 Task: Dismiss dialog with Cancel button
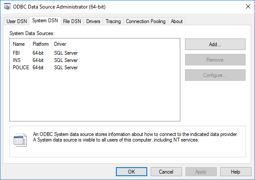click(x=166, y=172)
